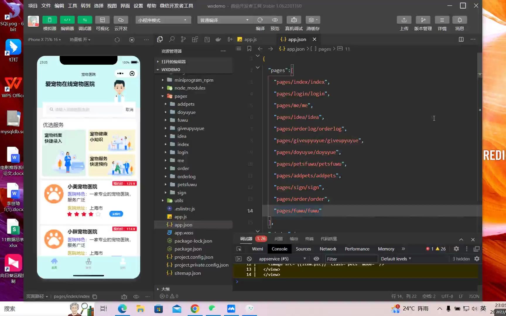
Task: Open the simulator capsule menu dots
Action: click(x=120, y=73)
